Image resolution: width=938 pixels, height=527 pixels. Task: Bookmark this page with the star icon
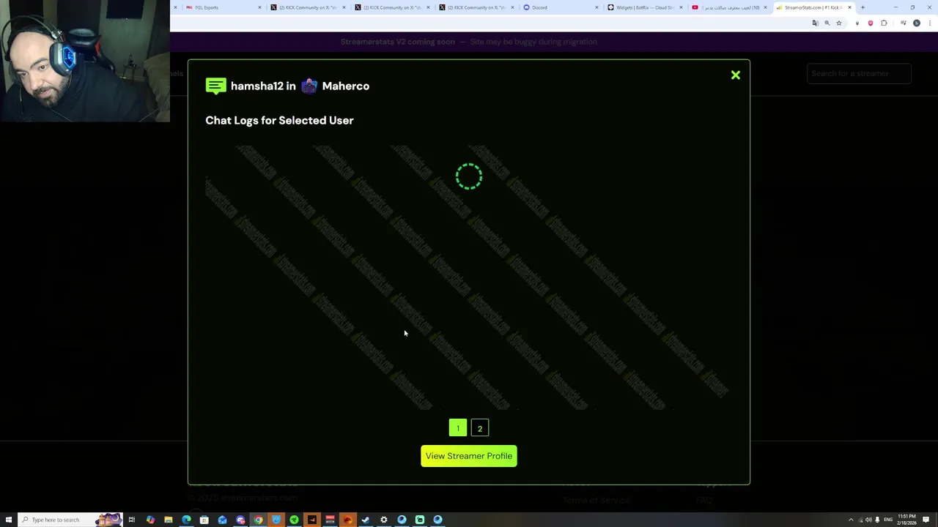839,23
